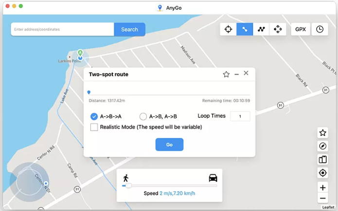Click the route progress marker pin
The width and height of the screenshot is (338, 211).
[89, 93]
